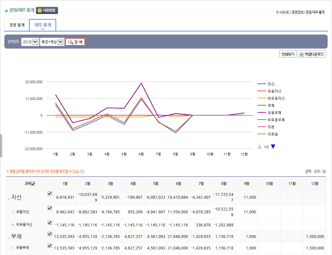This screenshot has width=332, height=255.
Task: Click the side panel handle at left edge
Action: 1,146
